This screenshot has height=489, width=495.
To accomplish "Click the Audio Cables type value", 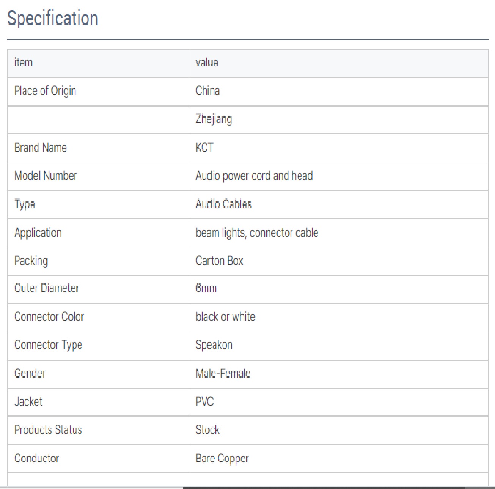I will point(223,204).
